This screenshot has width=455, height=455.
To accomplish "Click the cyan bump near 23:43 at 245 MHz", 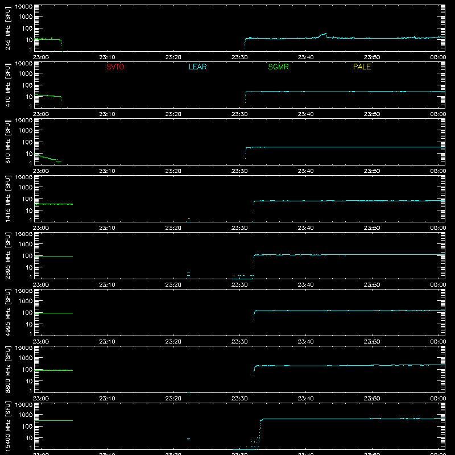I will click(323, 35).
